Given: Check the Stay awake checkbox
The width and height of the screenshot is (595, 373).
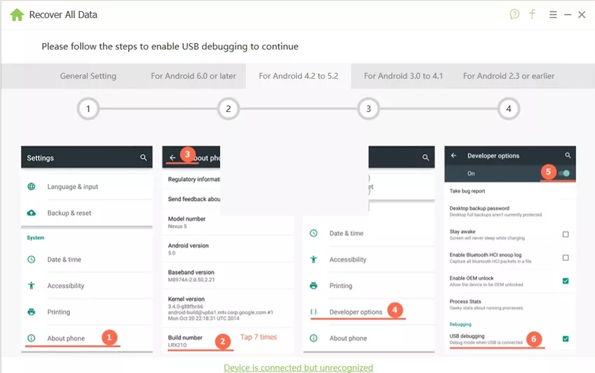Looking at the screenshot, I should click(x=566, y=235).
